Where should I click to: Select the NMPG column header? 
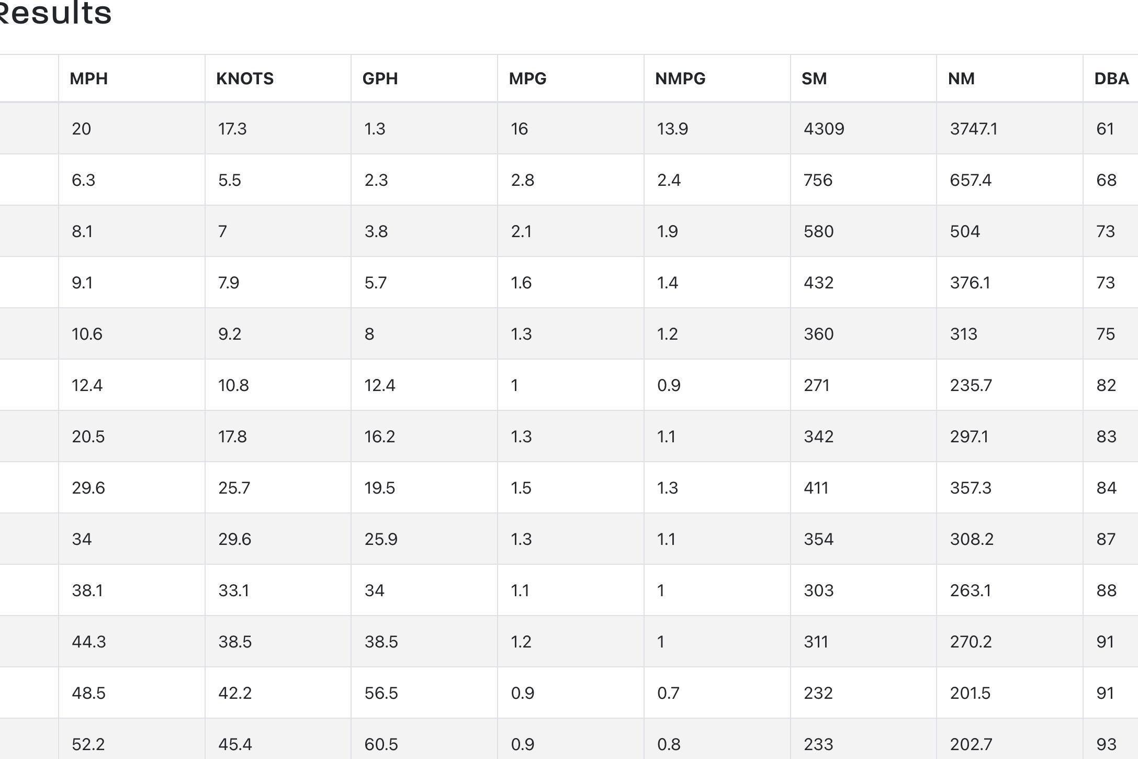tap(680, 79)
